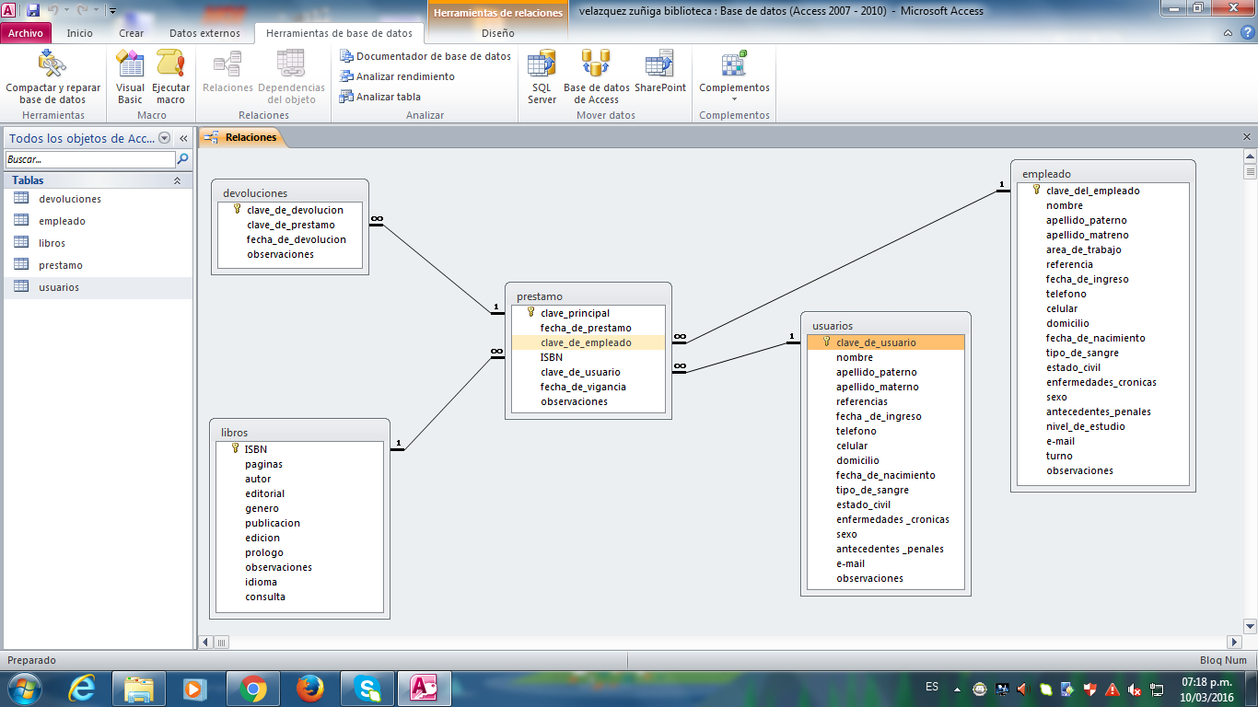
Task: Switch to the Diseño tab
Action: 498,33
